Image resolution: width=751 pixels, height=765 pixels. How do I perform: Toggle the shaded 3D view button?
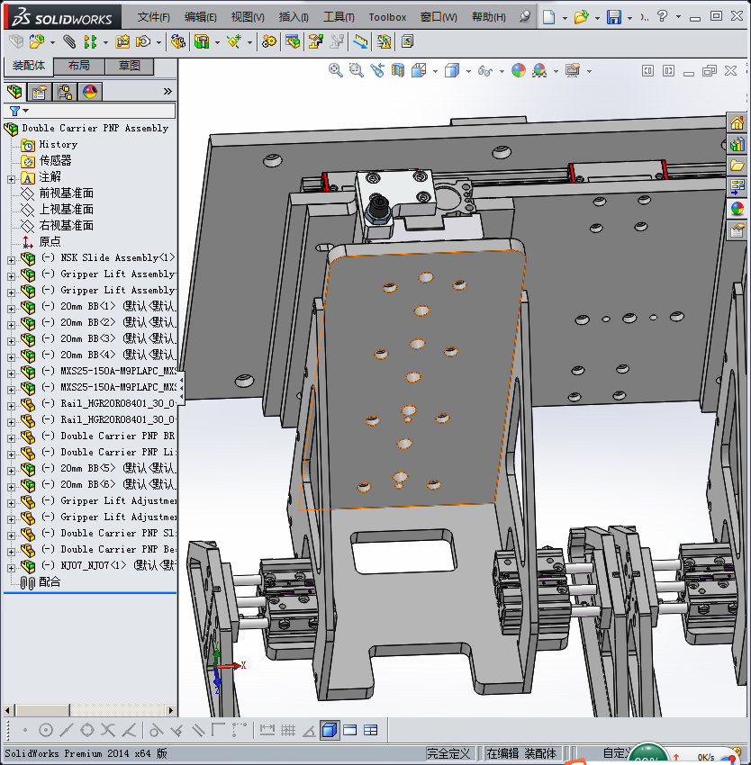(330, 730)
